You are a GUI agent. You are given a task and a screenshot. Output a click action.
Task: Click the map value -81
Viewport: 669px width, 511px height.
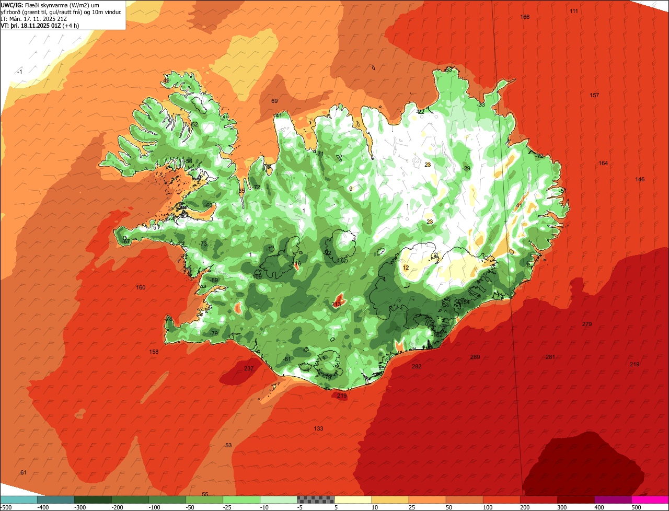tap(286, 359)
